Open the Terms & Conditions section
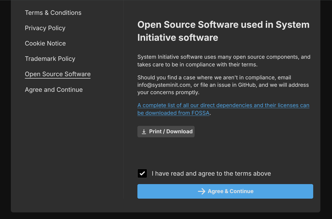The height and width of the screenshot is (219, 332). pos(53,13)
